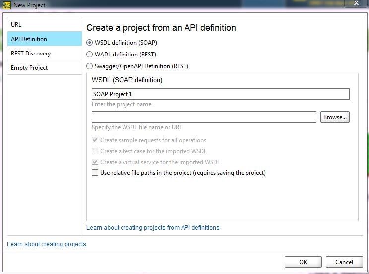Click the project name field SOAP Project 1
This screenshot has width=369, height=274.
(221, 94)
